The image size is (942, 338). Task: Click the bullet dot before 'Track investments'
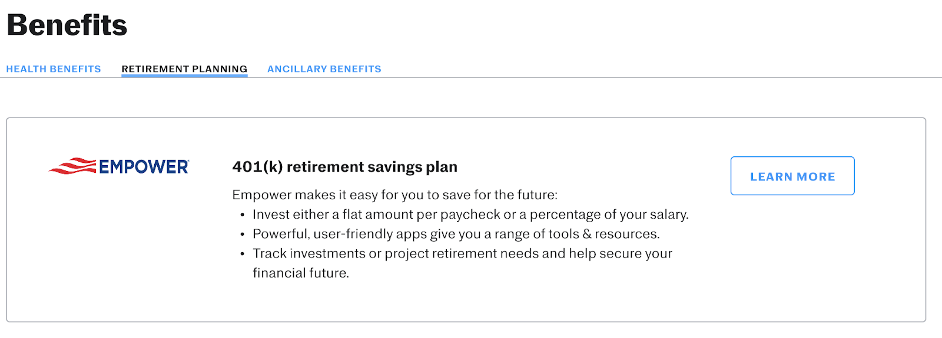coord(242,254)
